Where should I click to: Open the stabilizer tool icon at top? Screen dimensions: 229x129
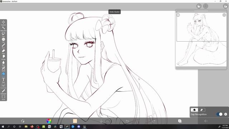(199, 6)
